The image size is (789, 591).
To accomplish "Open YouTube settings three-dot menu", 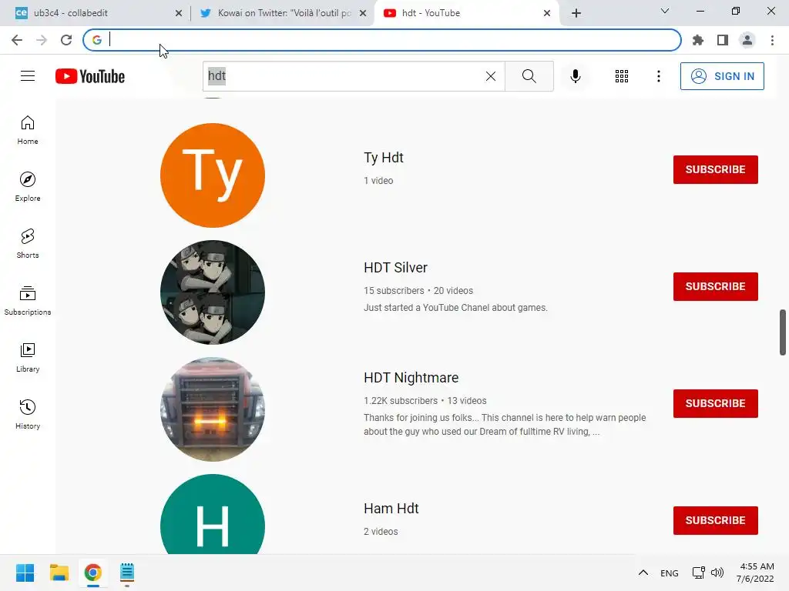I will click(658, 76).
